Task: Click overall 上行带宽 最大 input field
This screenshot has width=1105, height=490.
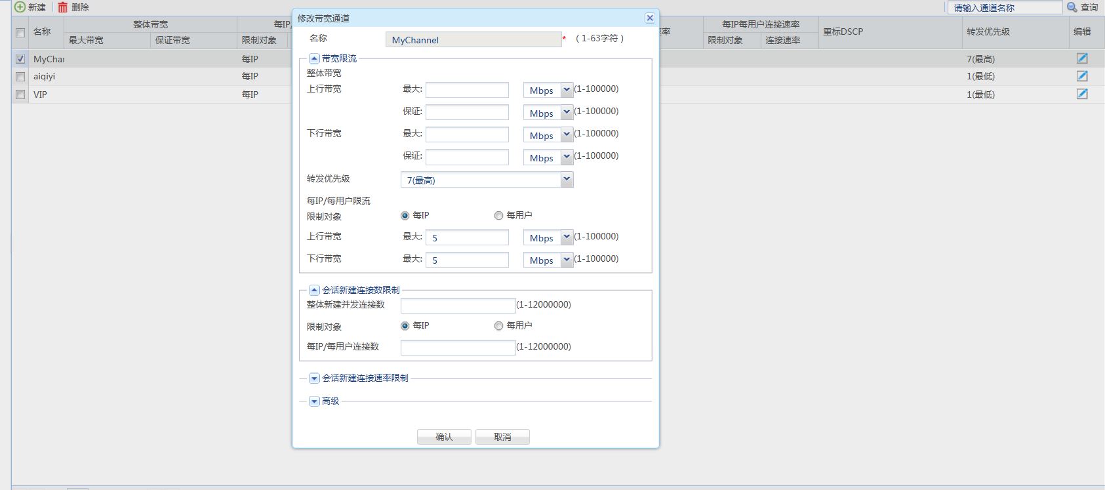Action: pyautogui.click(x=467, y=90)
